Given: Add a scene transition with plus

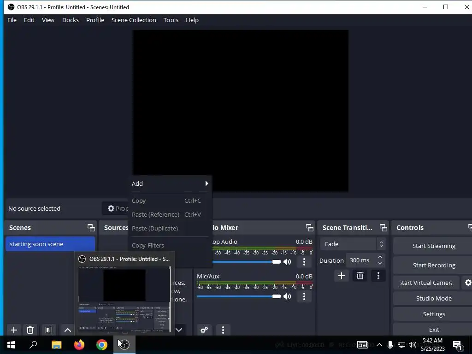Looking at the screenshot, I should [342, 276].
